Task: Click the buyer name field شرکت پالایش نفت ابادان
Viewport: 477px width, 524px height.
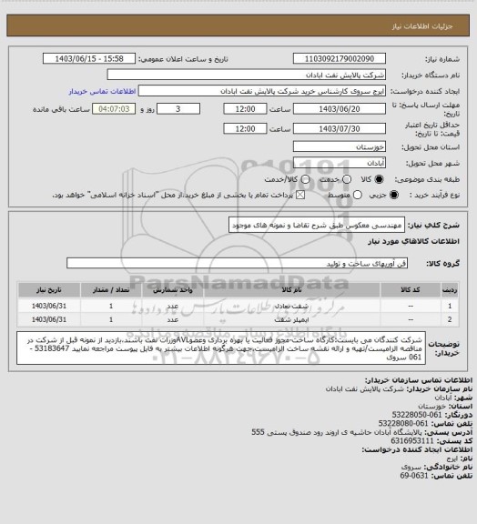Action: pyautogui.click(x=246, y=75)
